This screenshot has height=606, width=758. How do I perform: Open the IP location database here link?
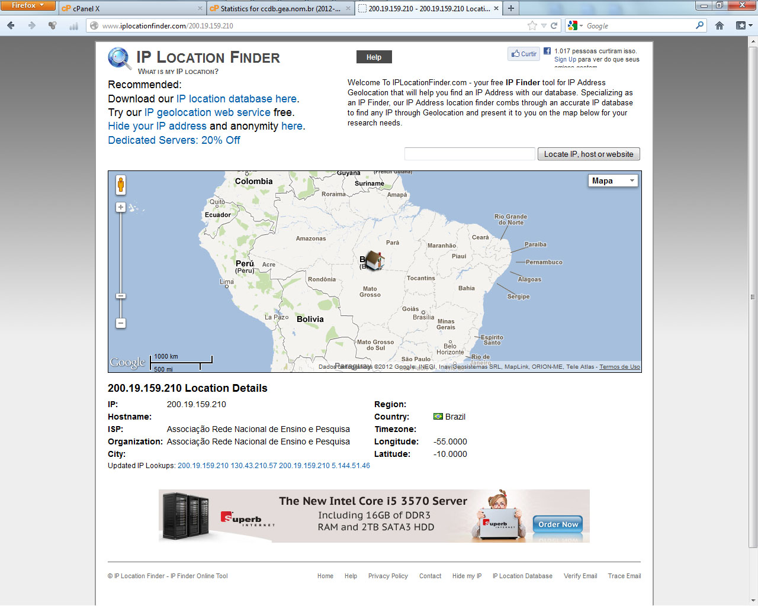pos(237,99)
